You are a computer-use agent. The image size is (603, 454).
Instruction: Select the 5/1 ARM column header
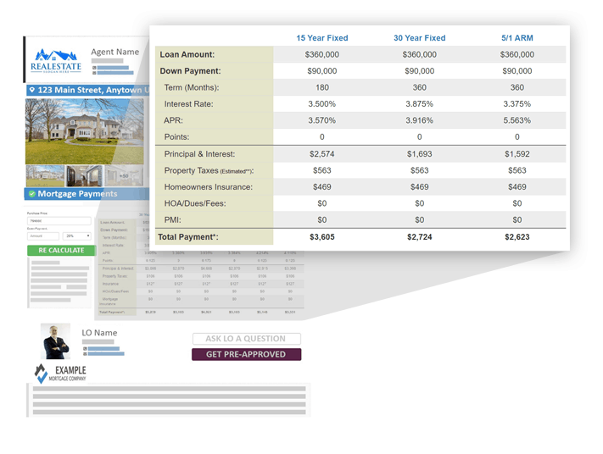pos(516,38)
